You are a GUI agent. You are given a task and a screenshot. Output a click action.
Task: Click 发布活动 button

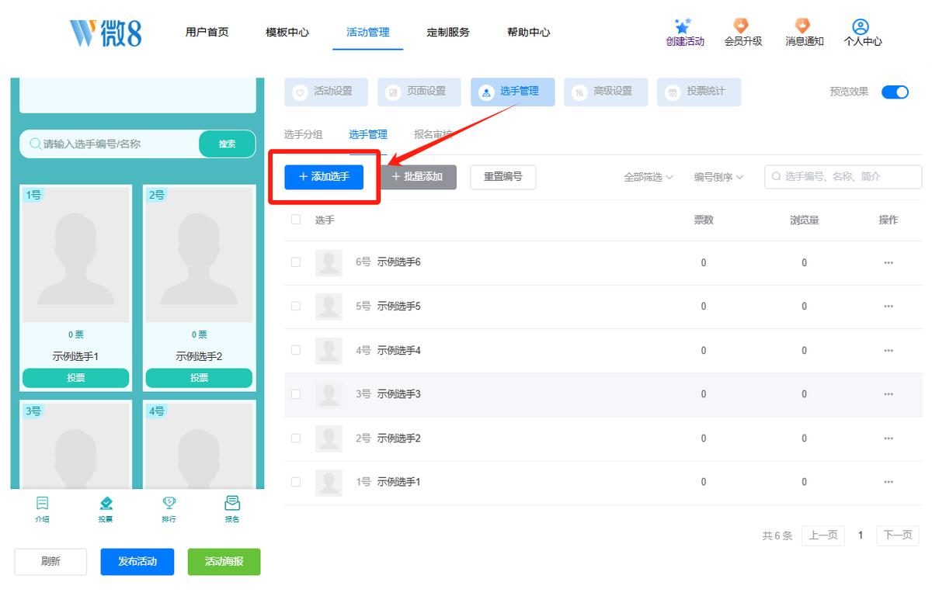click(137, 562)
